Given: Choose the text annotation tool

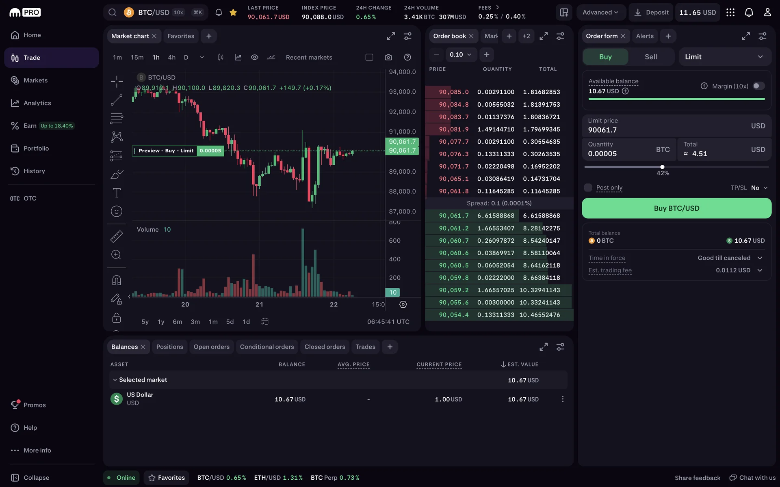Looking at the screenshot, I should tap(117, 193).
